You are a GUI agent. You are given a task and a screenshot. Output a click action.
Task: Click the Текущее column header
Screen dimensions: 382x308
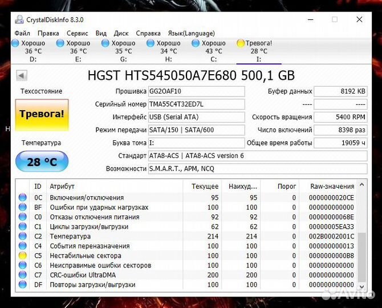pos(202,187)
